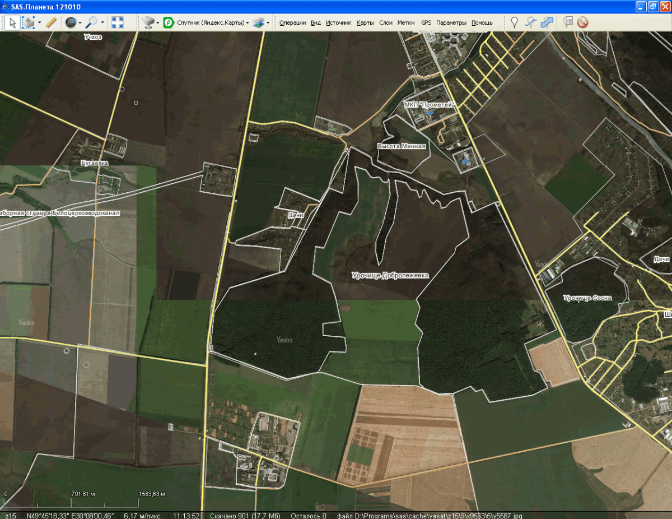Click the magnifier zoom icon

(x=91, y=22)
